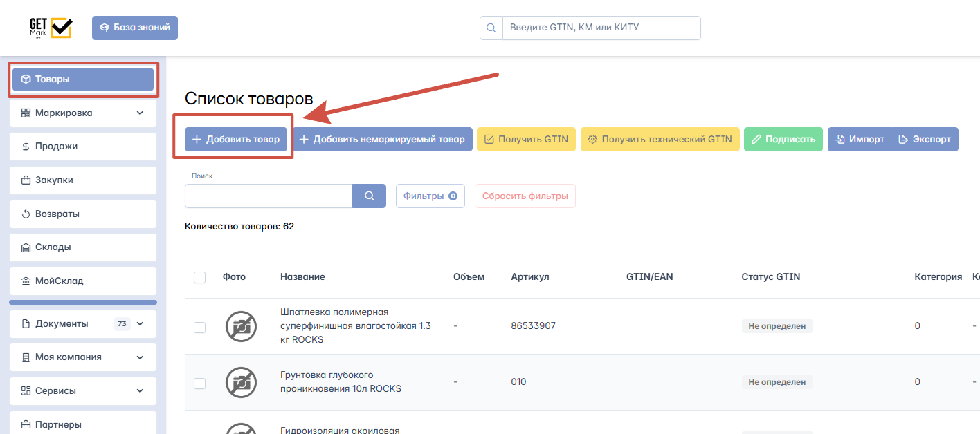Viewport: 980px width, 434px height.
Task: Click the Импорт button
Action: (x=860, y=139)
